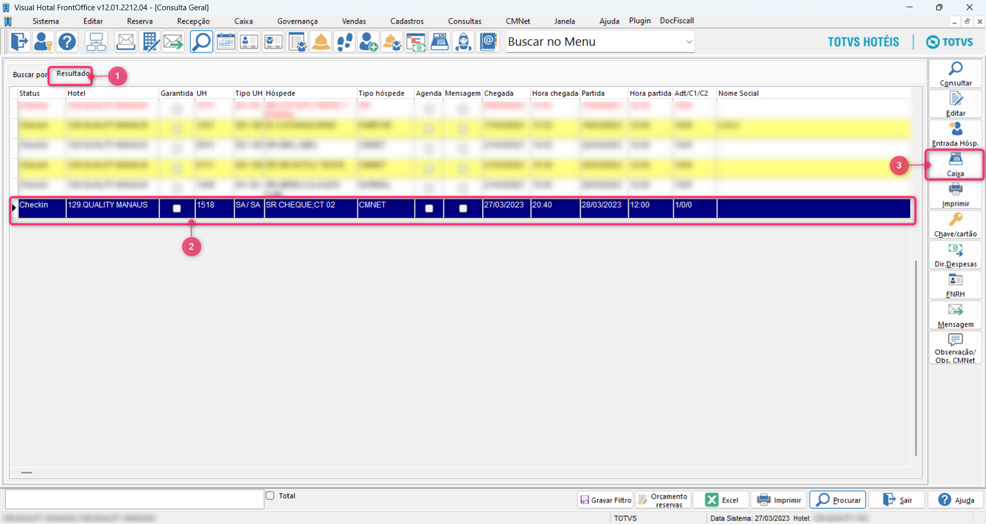Click the Mensagem side panel button
This screenshot has height=524, width=986.
click(x=955, y=316)
